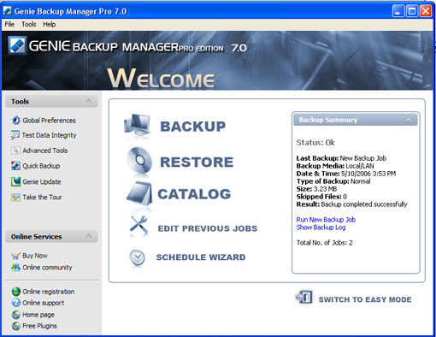The height and width of the screenshot is (337, 436).
Task: Open the File menu
Action: pyautogui.click(x=9, y=24)
